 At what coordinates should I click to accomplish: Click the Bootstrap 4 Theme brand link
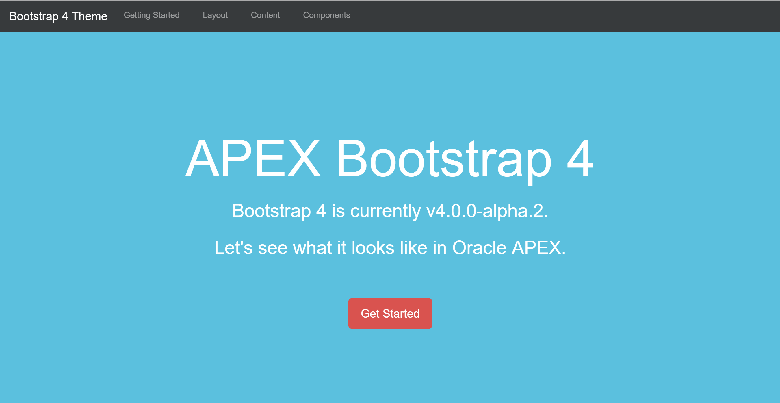point(58,16)
